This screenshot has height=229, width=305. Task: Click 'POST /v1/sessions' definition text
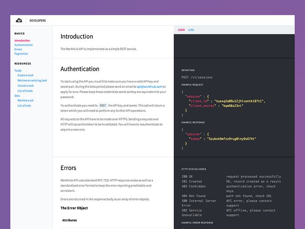click(x=197, y=77)
